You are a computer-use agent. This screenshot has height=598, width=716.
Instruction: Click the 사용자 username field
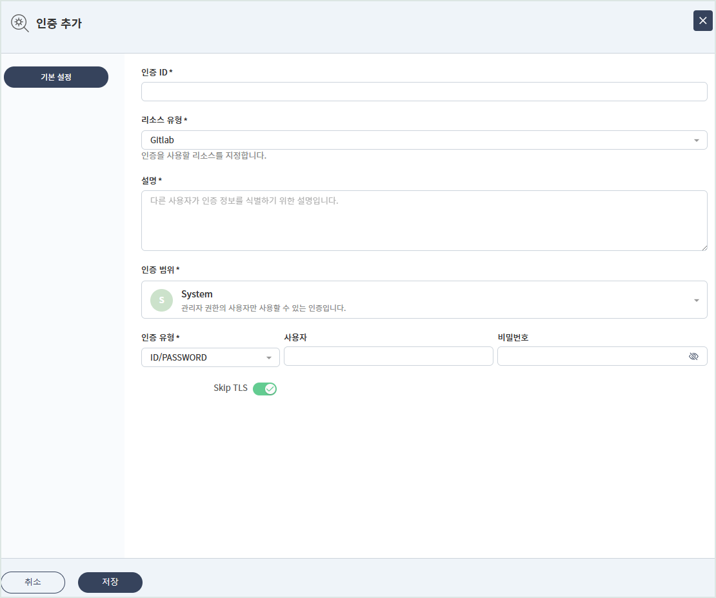(x=388, y=356)
